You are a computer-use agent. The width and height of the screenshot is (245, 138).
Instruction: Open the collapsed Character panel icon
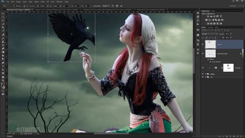click(x=198, y=49)
